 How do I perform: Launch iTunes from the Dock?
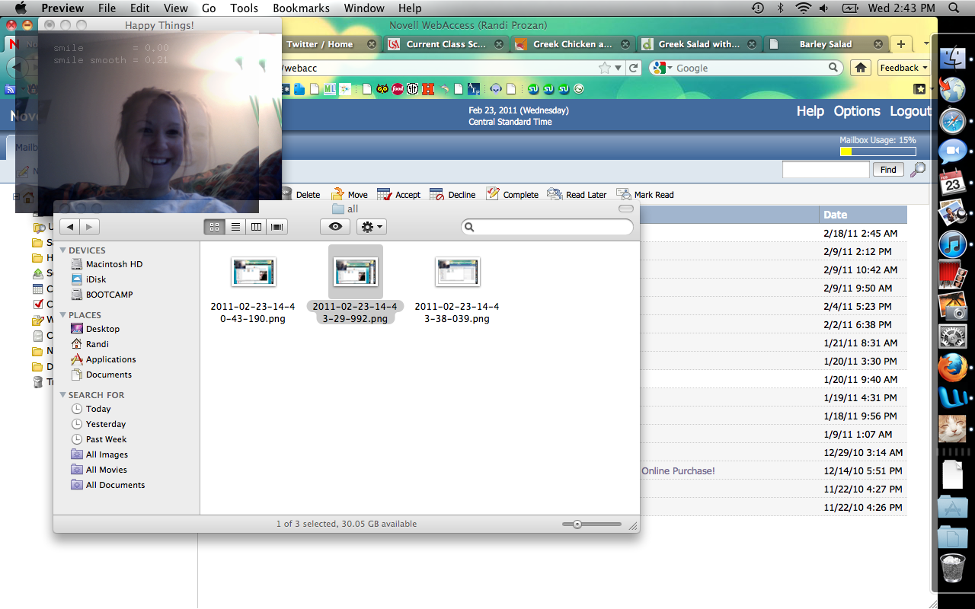(x=952, y=244)
